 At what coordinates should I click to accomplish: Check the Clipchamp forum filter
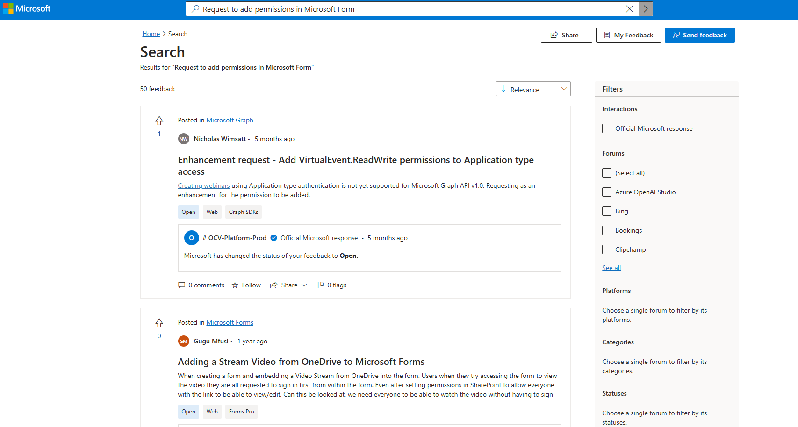click(607, 249)
